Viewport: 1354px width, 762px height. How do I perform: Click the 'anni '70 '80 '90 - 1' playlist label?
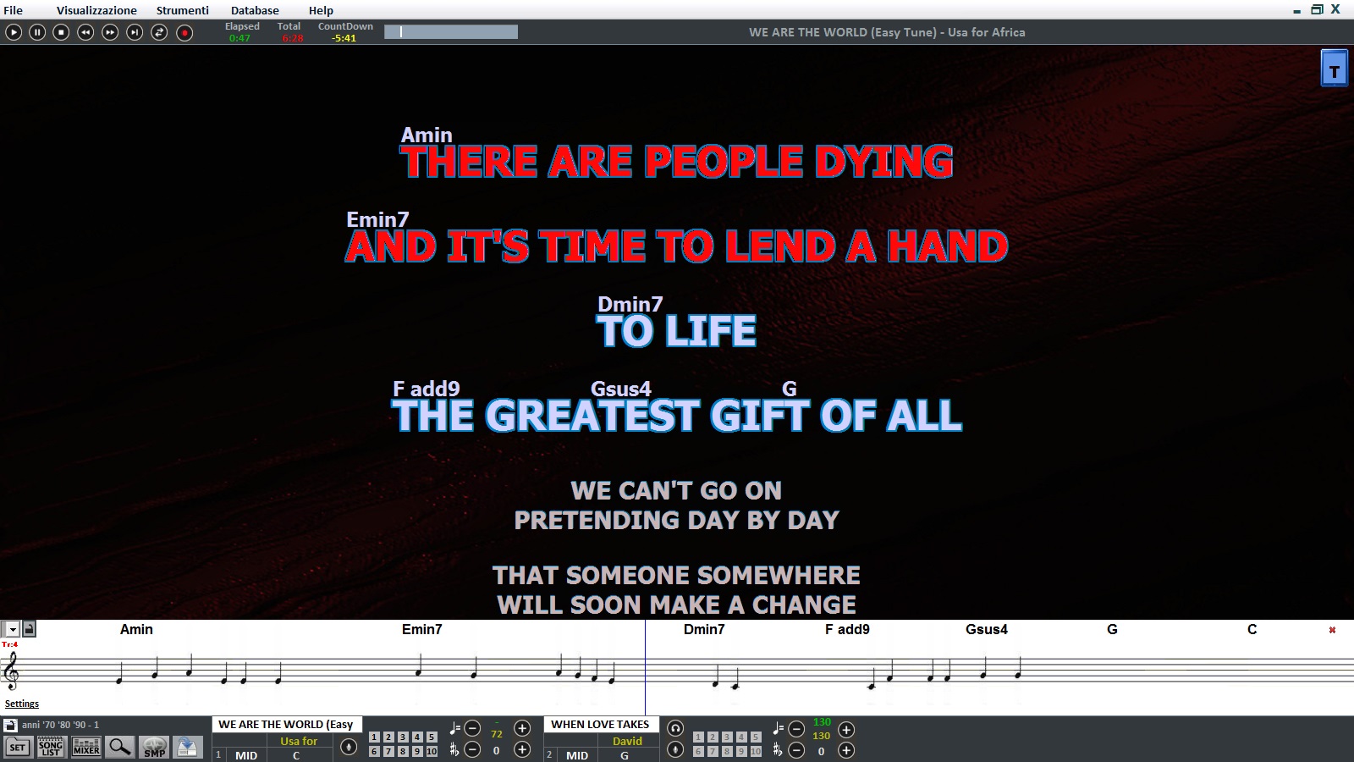[x=60, y=725]
